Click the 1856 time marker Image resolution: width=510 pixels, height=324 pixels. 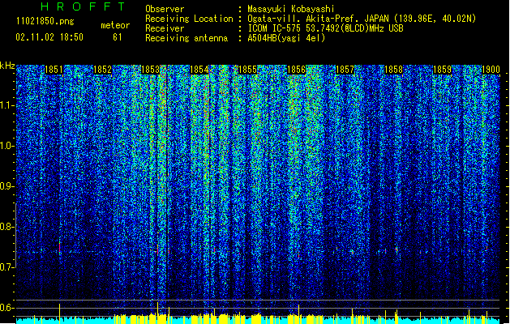(296, 70)
